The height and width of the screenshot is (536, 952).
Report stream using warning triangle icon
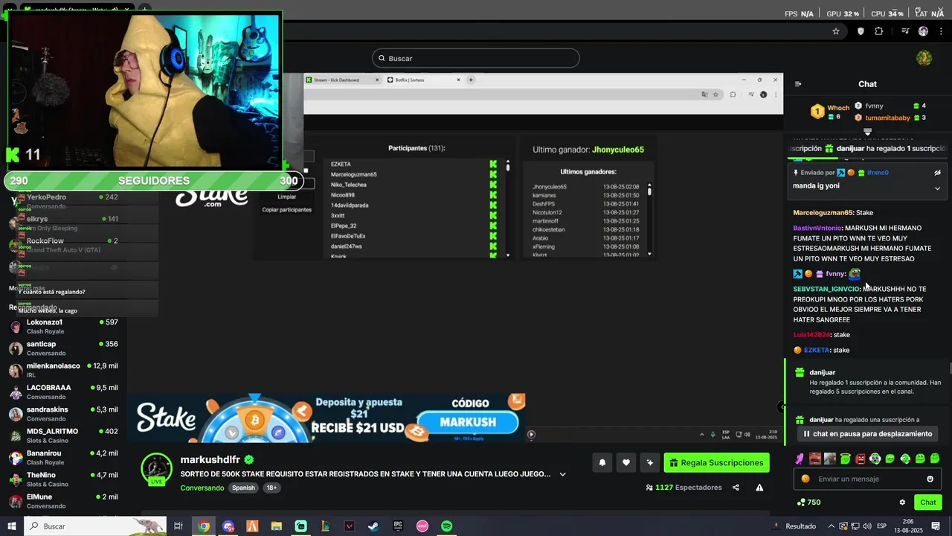coord(759,488)
